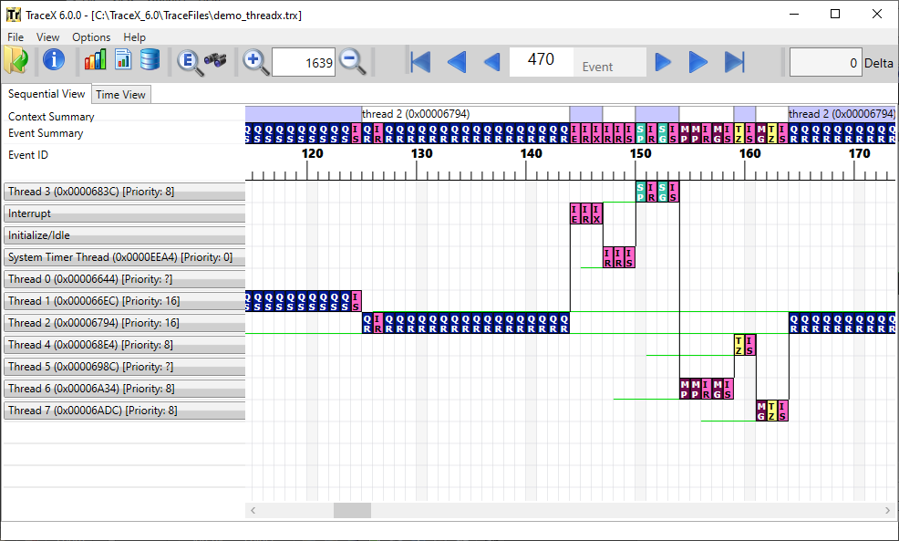Type a value in the Event number field
Viewport: 899px width, 541px height.
click(541, 60)
